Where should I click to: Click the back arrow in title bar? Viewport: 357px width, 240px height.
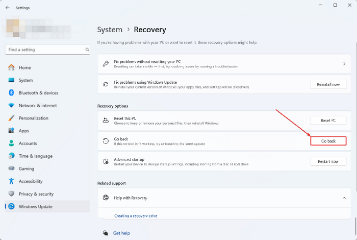[x=7, y=8]
